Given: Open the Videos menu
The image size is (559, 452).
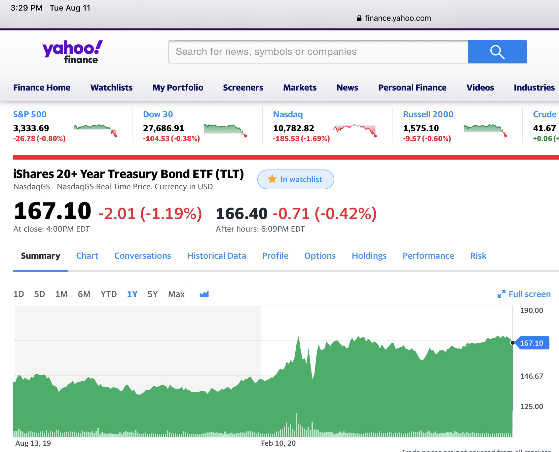Looking at the screenshot, I should coord(480,88).
